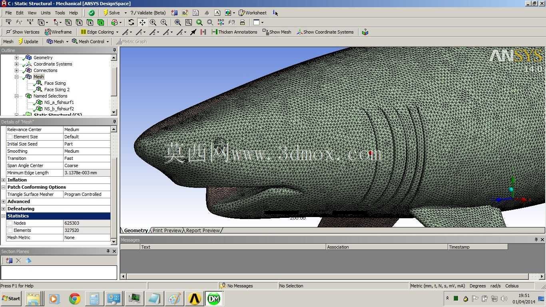The height and width of the screenshot is (307, 546).
Task: Click the Mesh Metric value field
Action: pos(87,237)
